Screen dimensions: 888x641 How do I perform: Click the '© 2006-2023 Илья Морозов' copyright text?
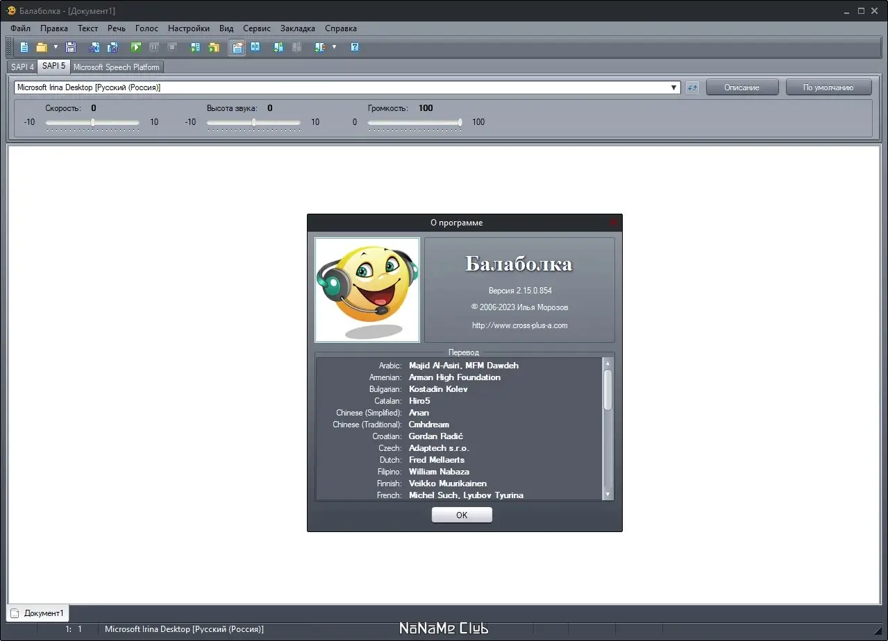[x=520, y=307]
